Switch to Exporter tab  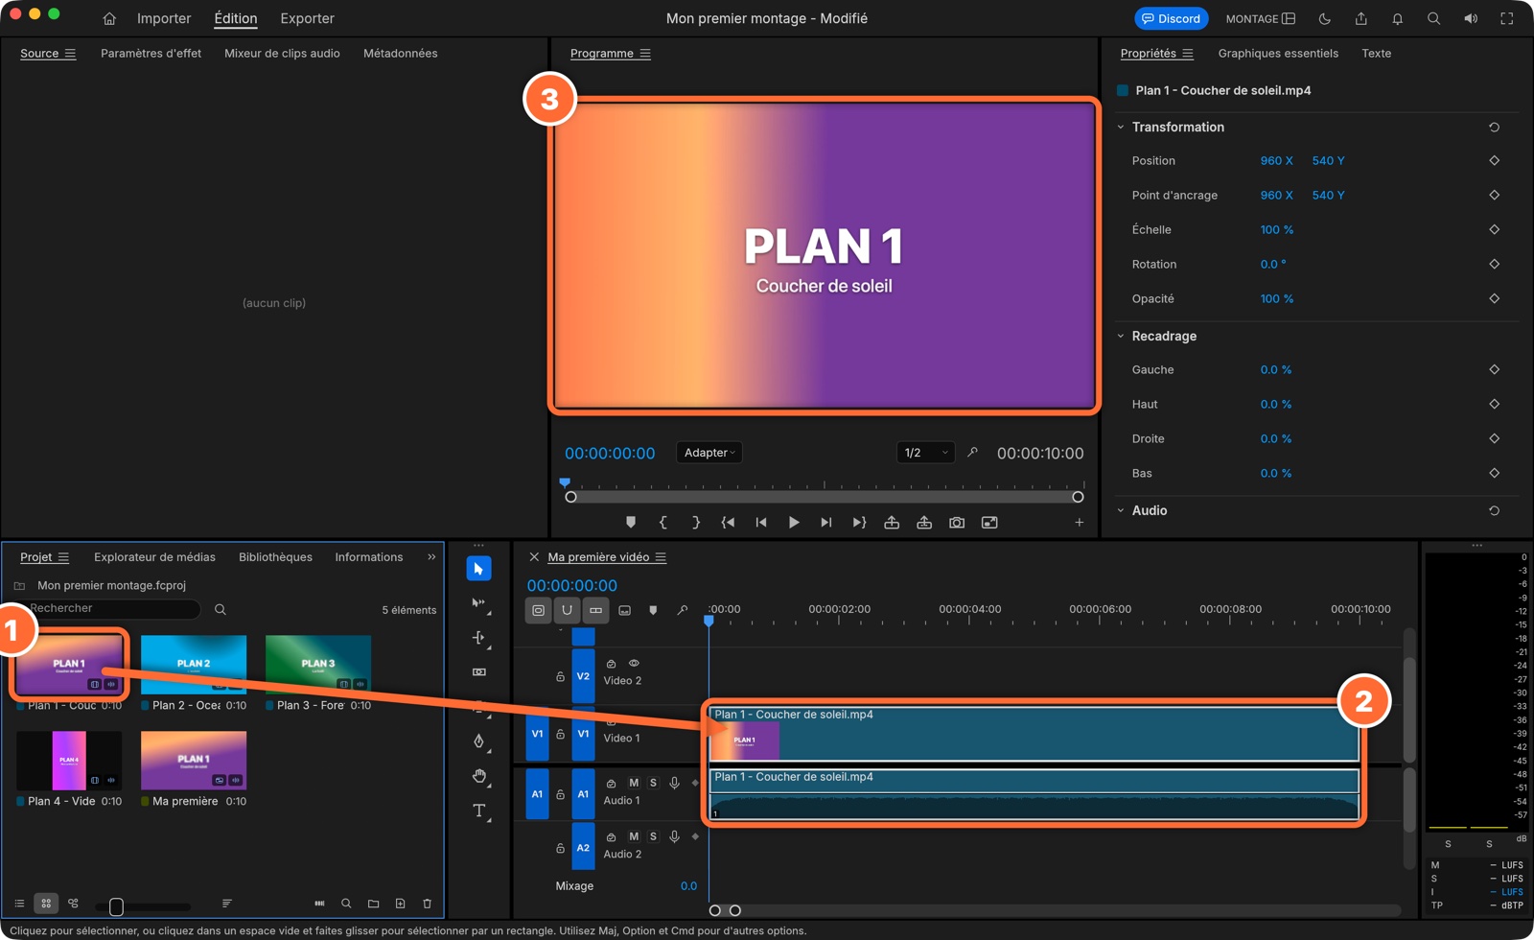point(307,18)
